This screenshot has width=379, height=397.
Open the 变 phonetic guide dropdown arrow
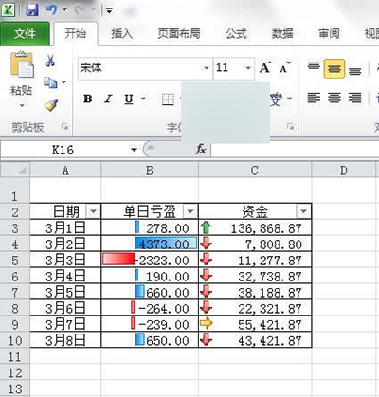[290, 99]
